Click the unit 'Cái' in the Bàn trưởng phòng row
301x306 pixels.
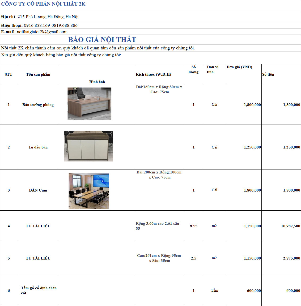pyautogui.click(x=214, y=104)
